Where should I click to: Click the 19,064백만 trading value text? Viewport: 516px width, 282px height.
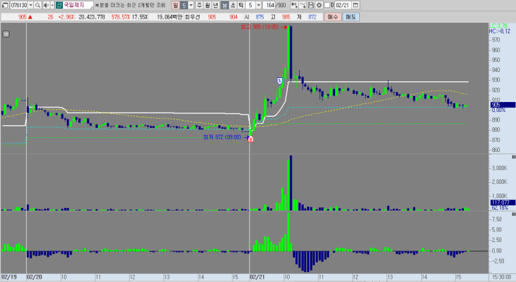(x=170, y=17)
